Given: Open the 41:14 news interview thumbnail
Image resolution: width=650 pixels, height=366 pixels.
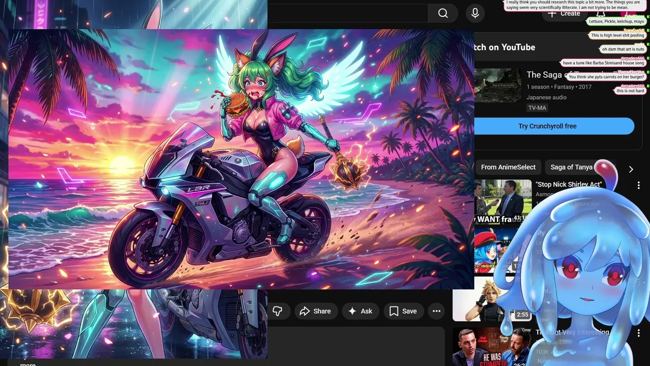Looking at the screenshot, I should point(503,202).
